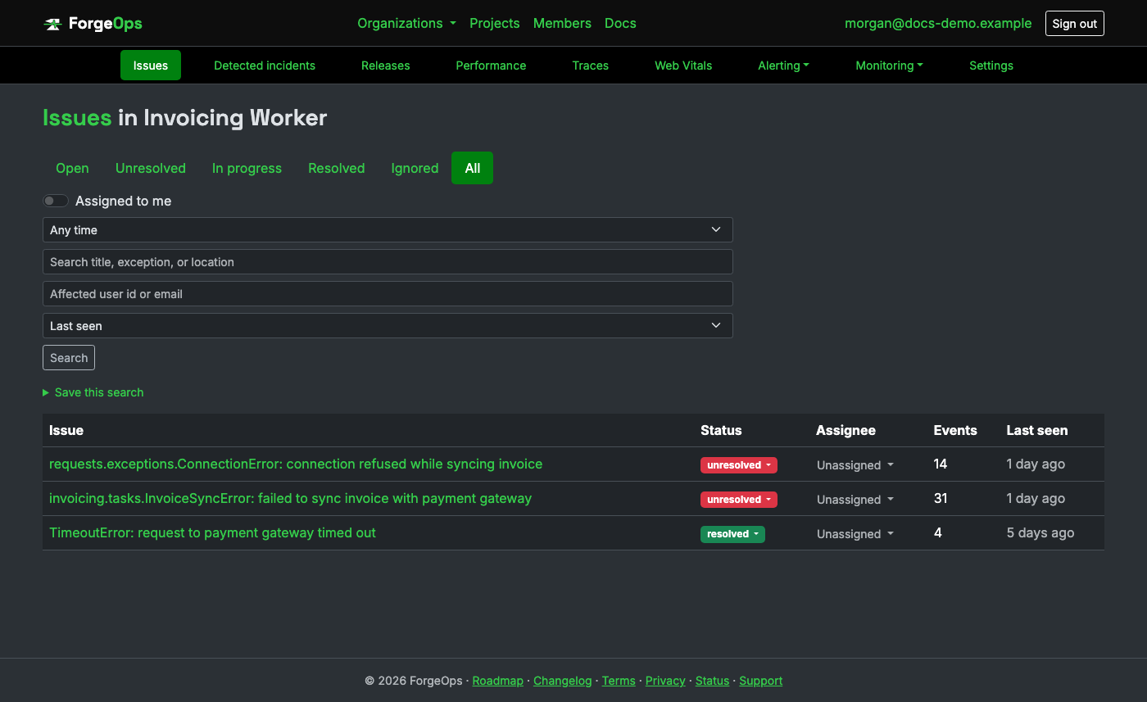Open the Docs link
This screenshot has height=702, width=1147.
[620, 23]
